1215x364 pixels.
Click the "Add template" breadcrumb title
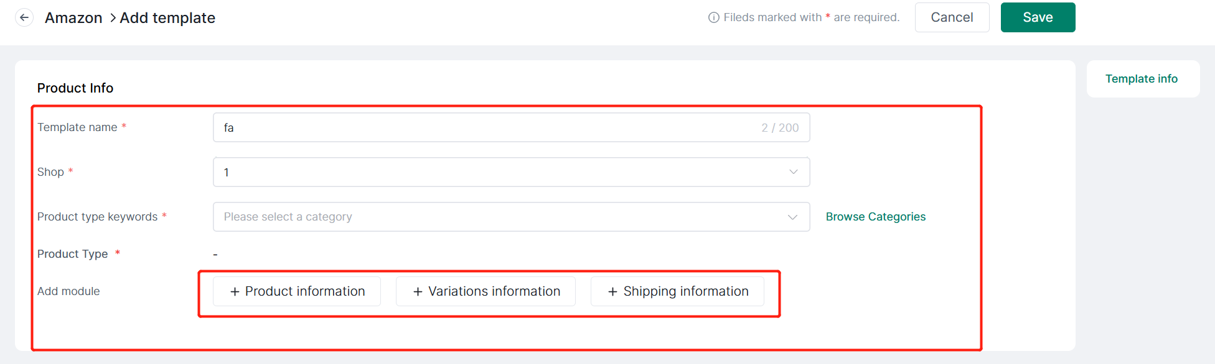[x=167, y=18]
